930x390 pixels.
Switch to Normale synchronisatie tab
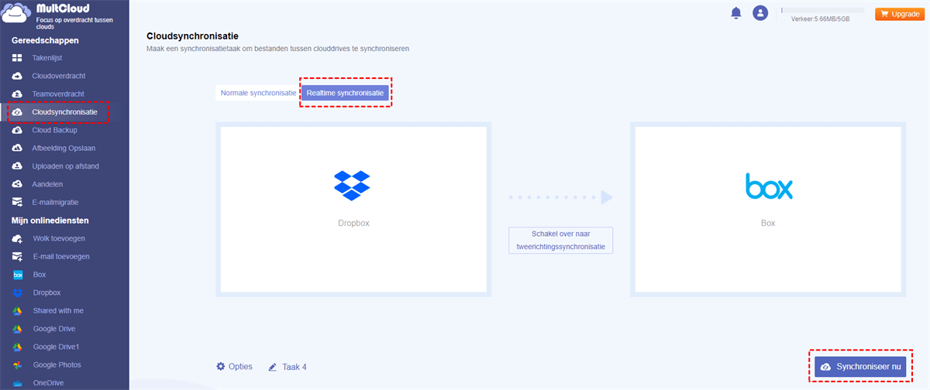(258, 93)
